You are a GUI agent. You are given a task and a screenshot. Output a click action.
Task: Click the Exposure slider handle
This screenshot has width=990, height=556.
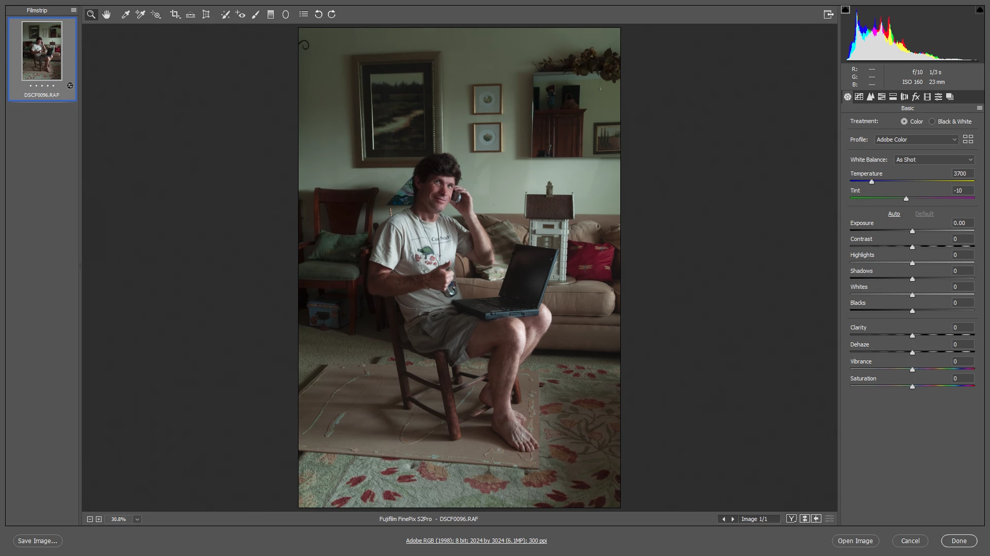912,231
